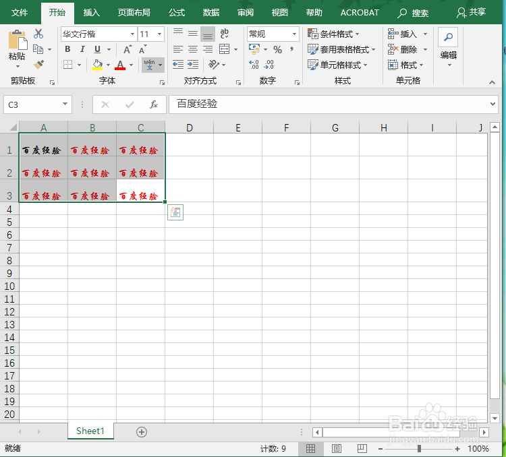Viewport: 506px width, 457px height.
Task: Click the Paste clipboard icon
Action: (17, 40)
